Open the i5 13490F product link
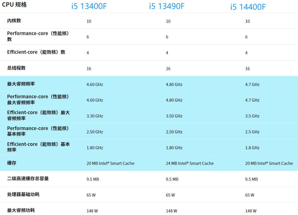Image resolution: width=298 pixels, height=215 pixels. 167,6
